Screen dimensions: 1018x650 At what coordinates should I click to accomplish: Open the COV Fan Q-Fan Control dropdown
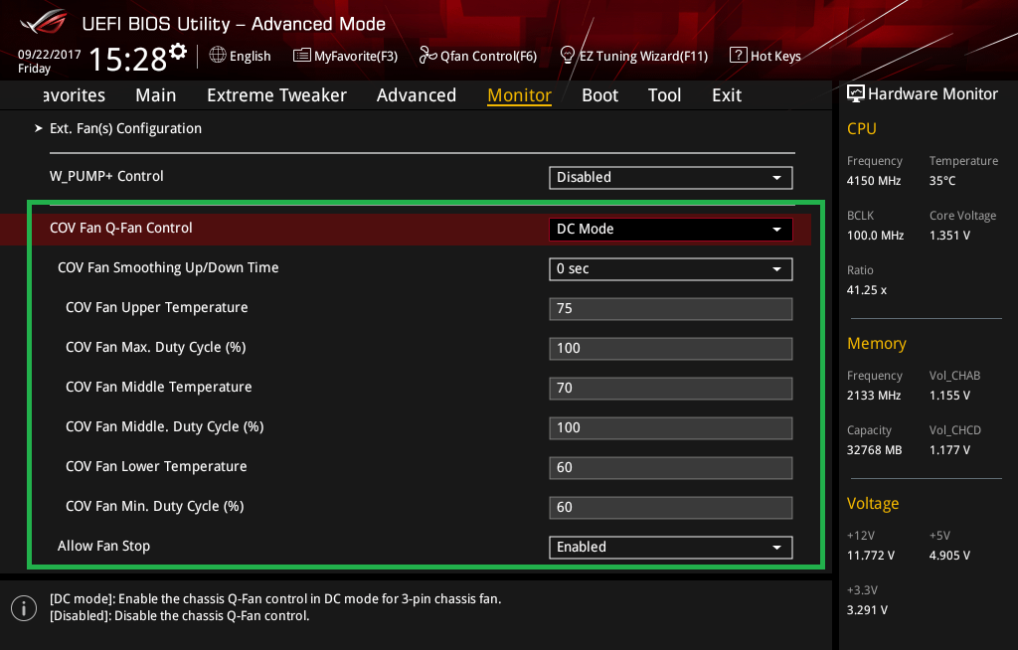click(671, 229)
